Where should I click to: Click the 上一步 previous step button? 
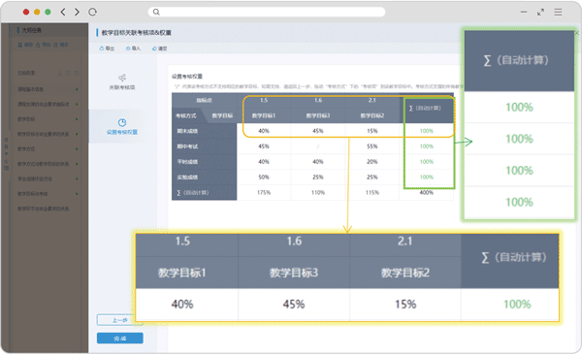[120, 320]
